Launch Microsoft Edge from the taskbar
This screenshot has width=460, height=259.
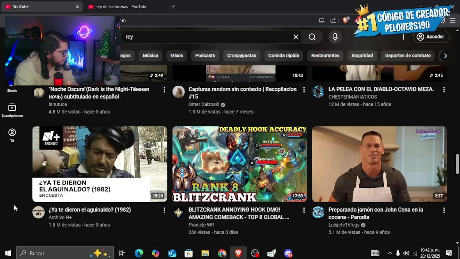[x=139, y=253]
